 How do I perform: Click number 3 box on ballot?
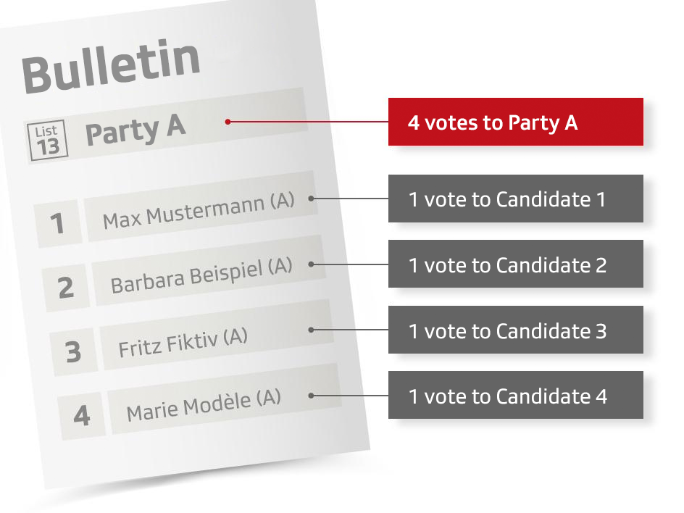73,351
